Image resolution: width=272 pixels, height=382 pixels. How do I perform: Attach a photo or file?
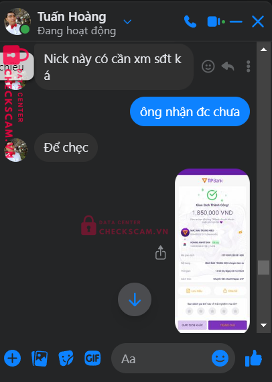pos(40,359)
